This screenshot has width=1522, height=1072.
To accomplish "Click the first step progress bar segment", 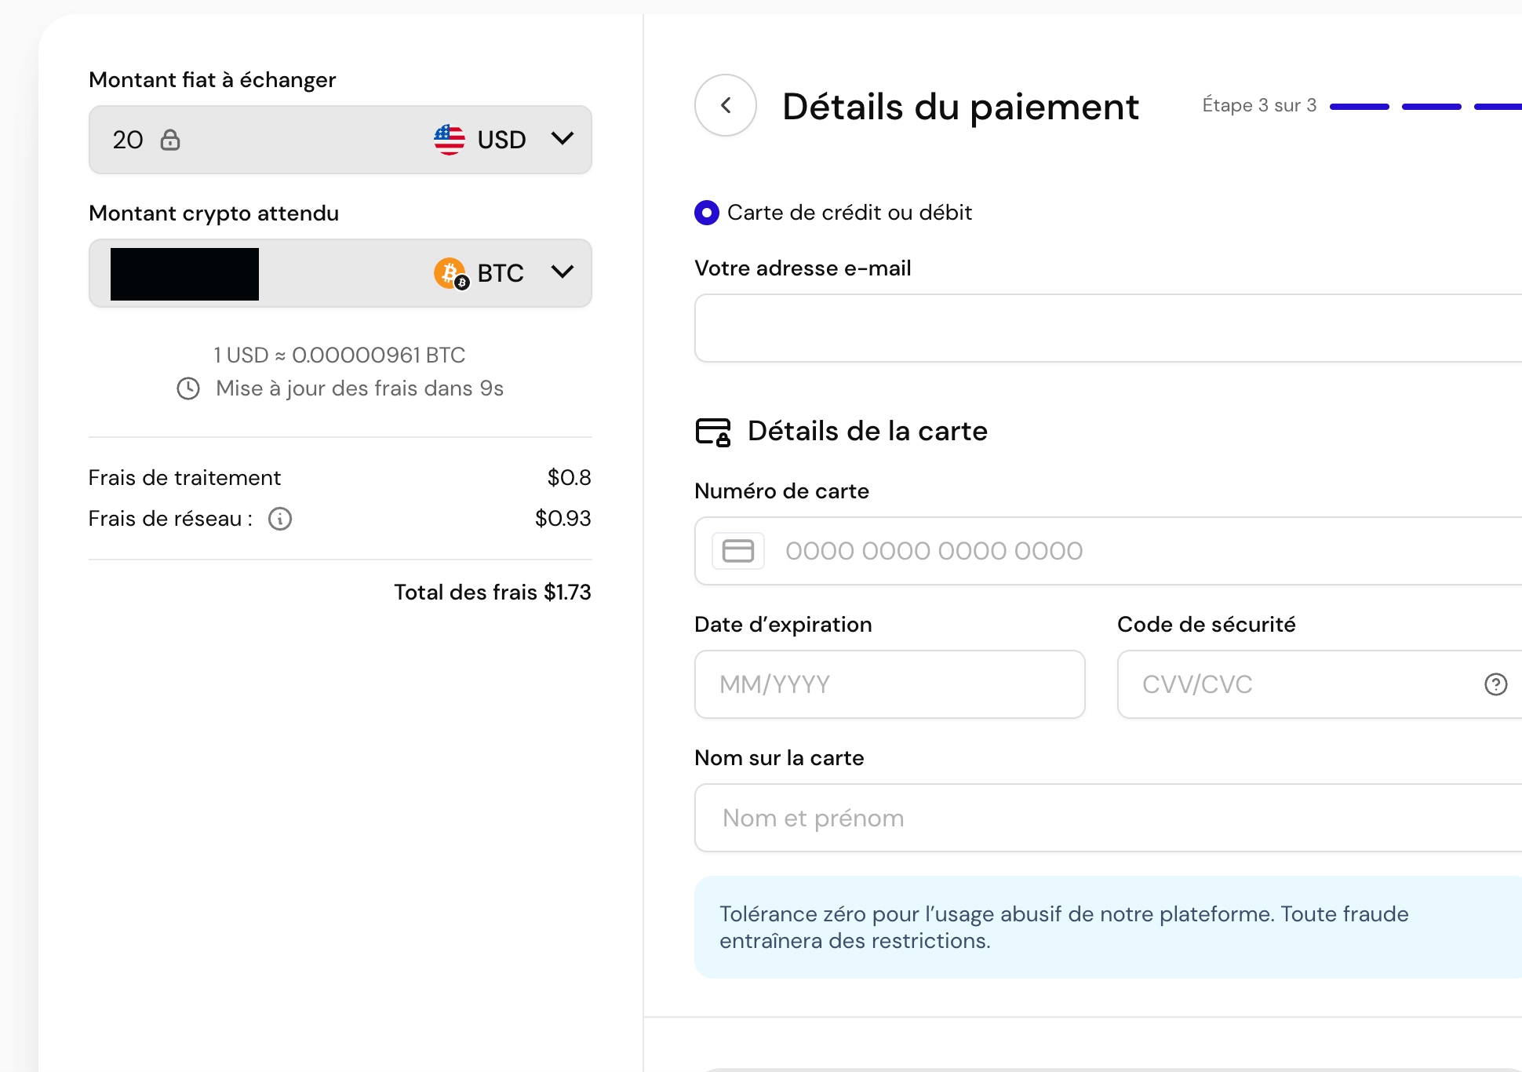I will 1360,106.
